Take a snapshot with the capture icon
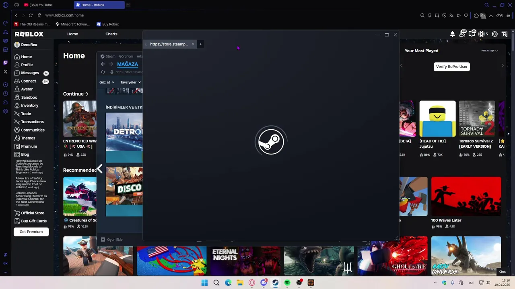This screenshot has height=289, width=515. [x=437, y=15]
